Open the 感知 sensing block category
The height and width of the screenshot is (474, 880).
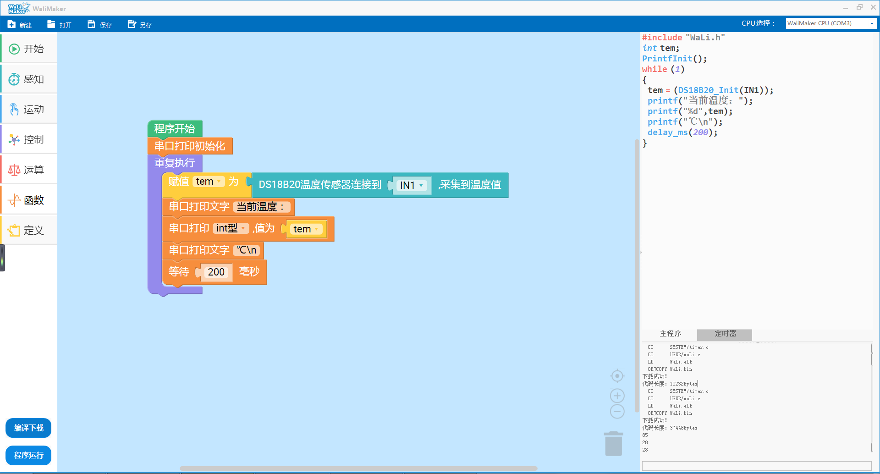tap(29, 79)
